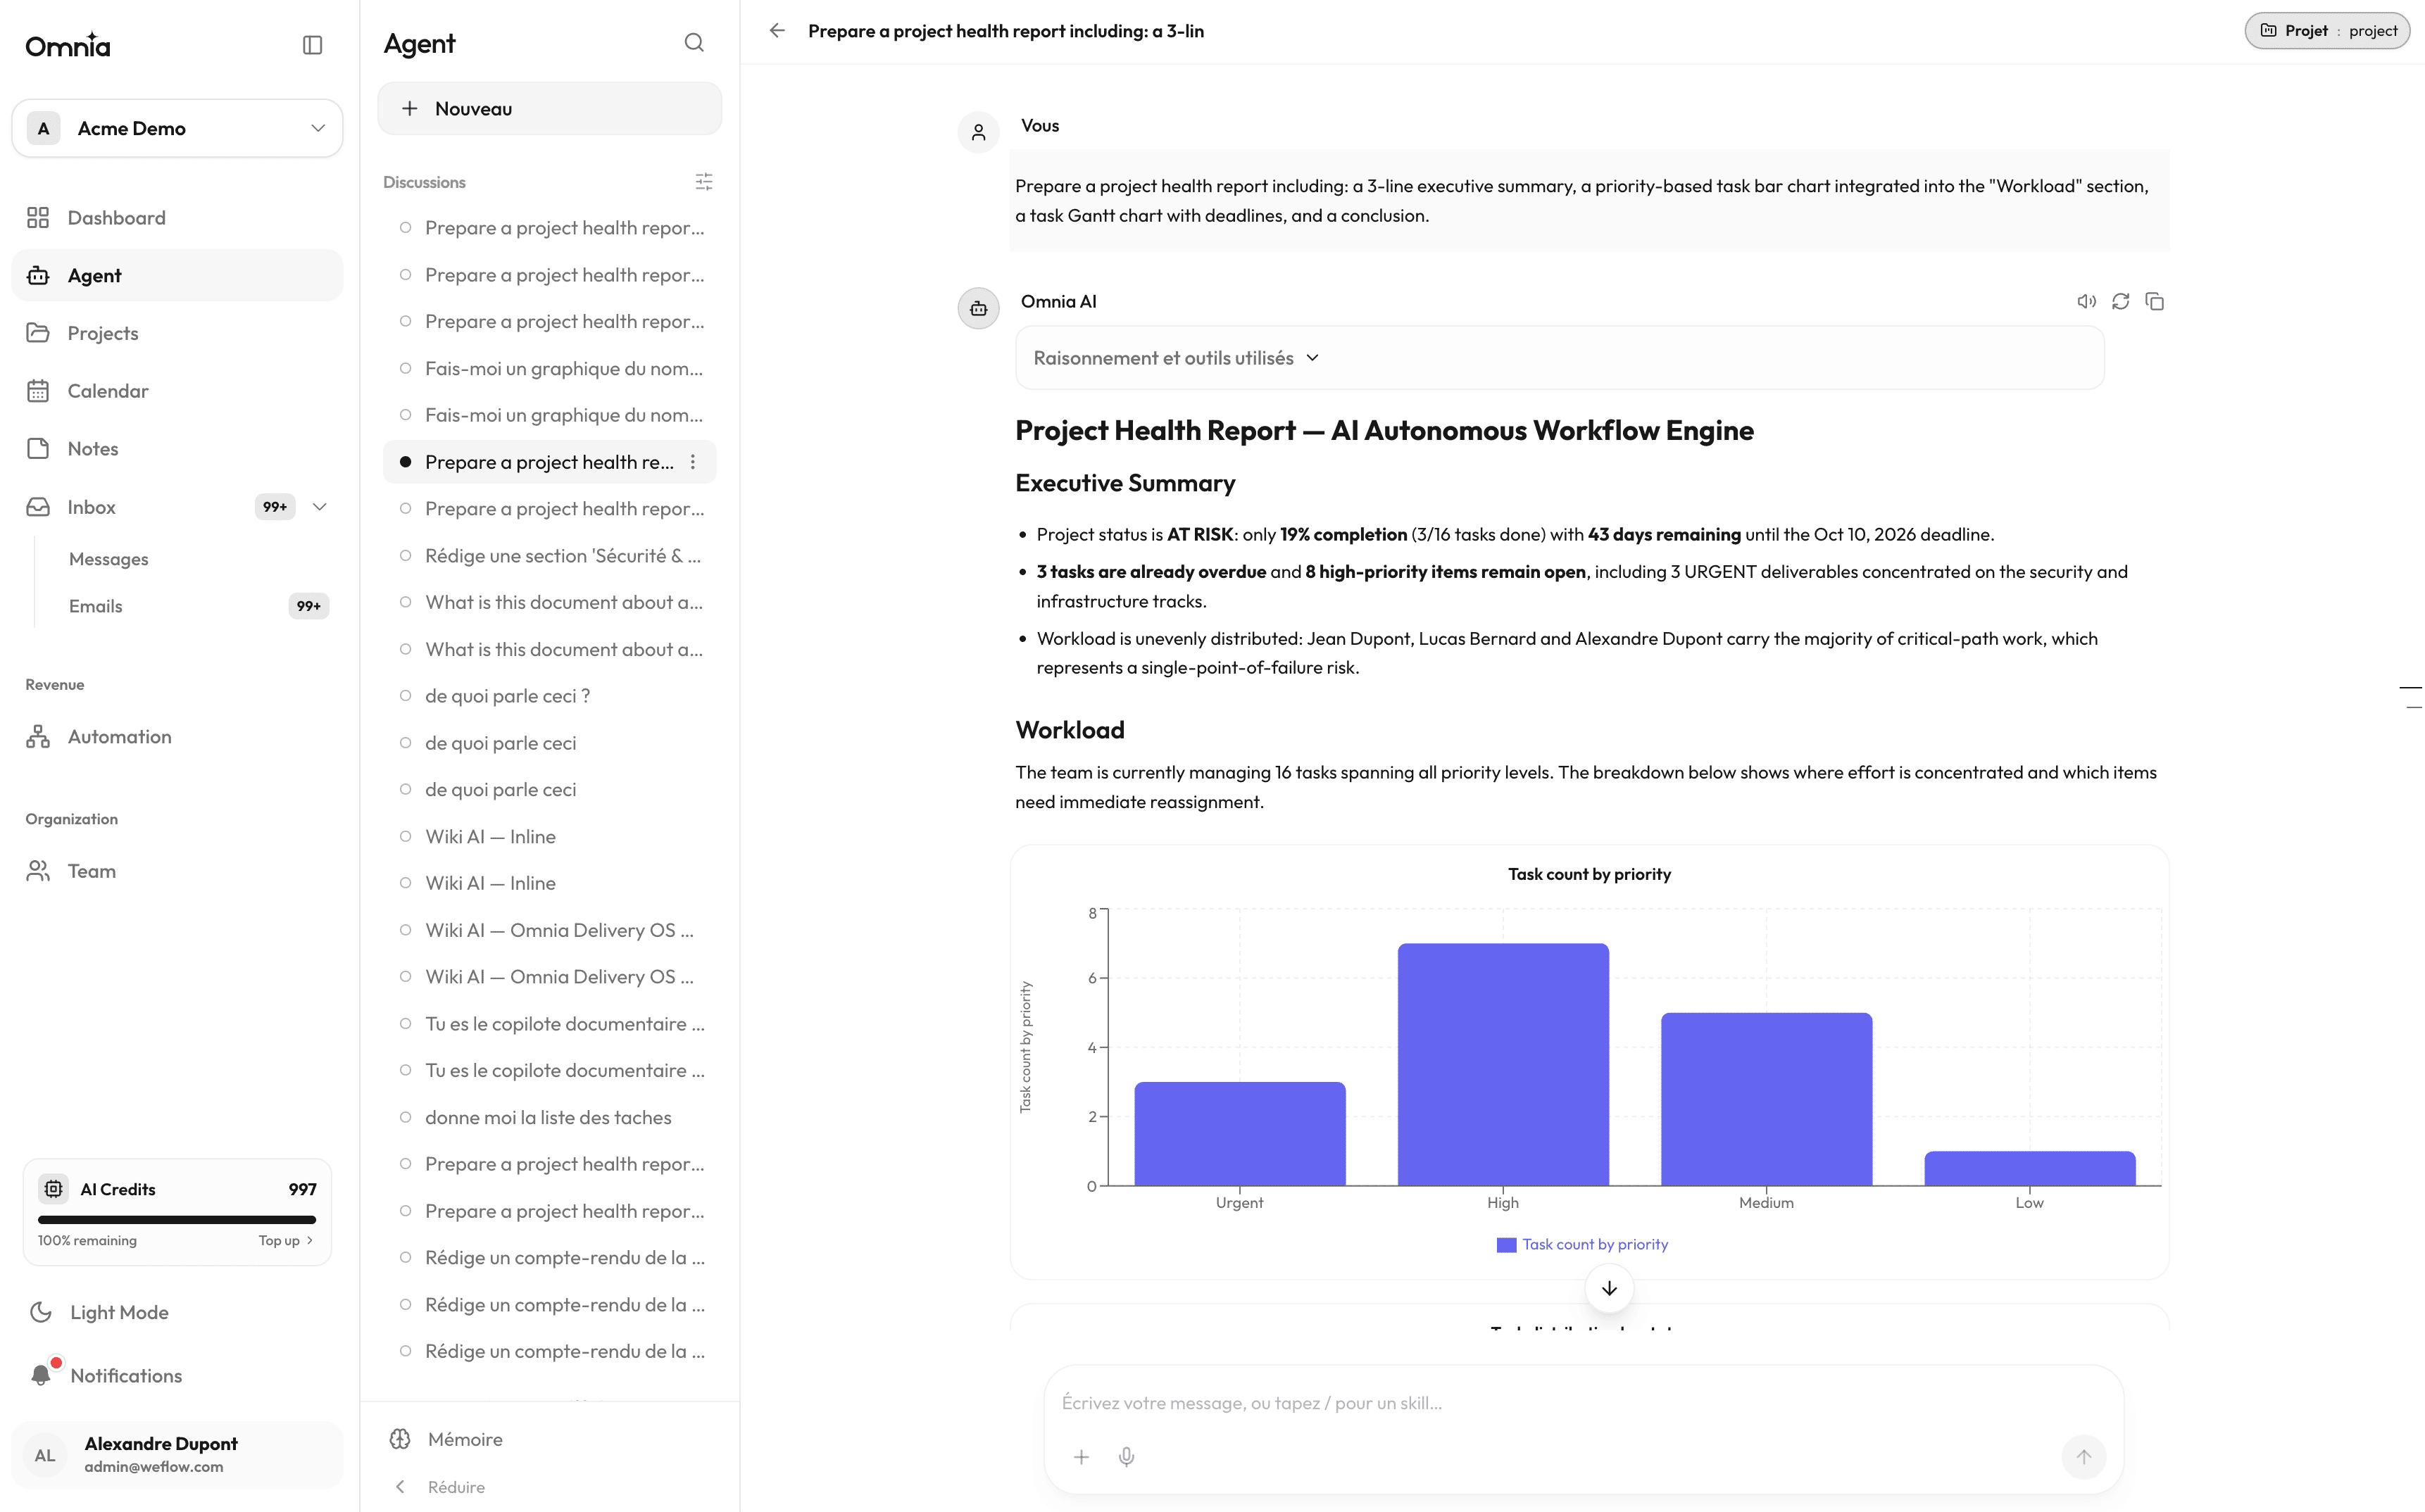Toggle Light Mode theme
The image size is (2425, 1512).
point(177,1312)
